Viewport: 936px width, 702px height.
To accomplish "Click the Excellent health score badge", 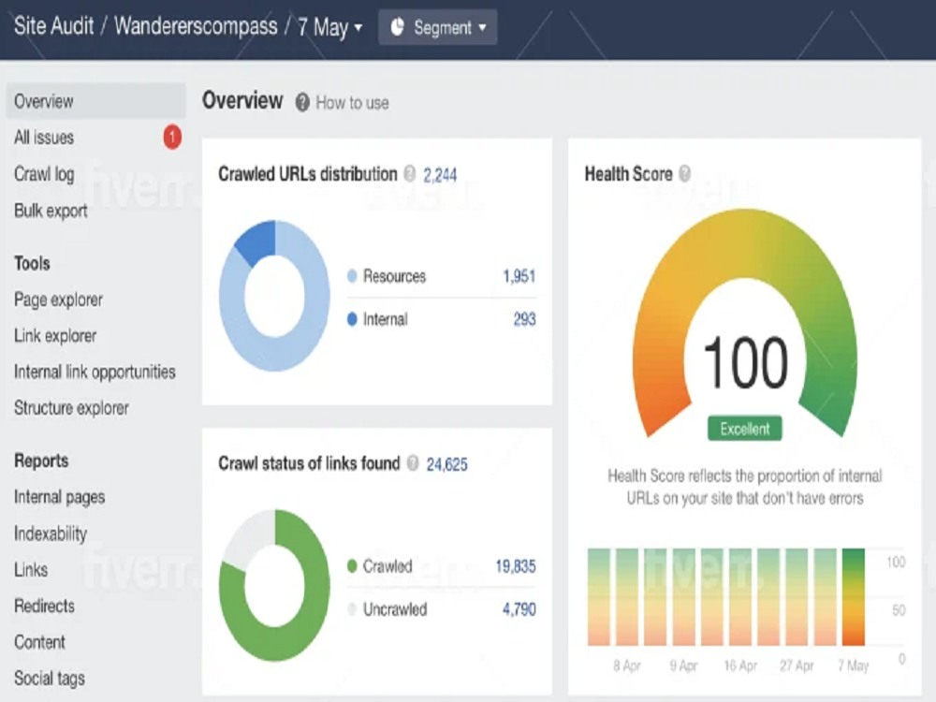I will 744,429.
